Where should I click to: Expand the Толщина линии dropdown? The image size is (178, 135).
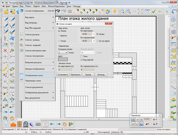pyautogui.click(x=66, y=53)
